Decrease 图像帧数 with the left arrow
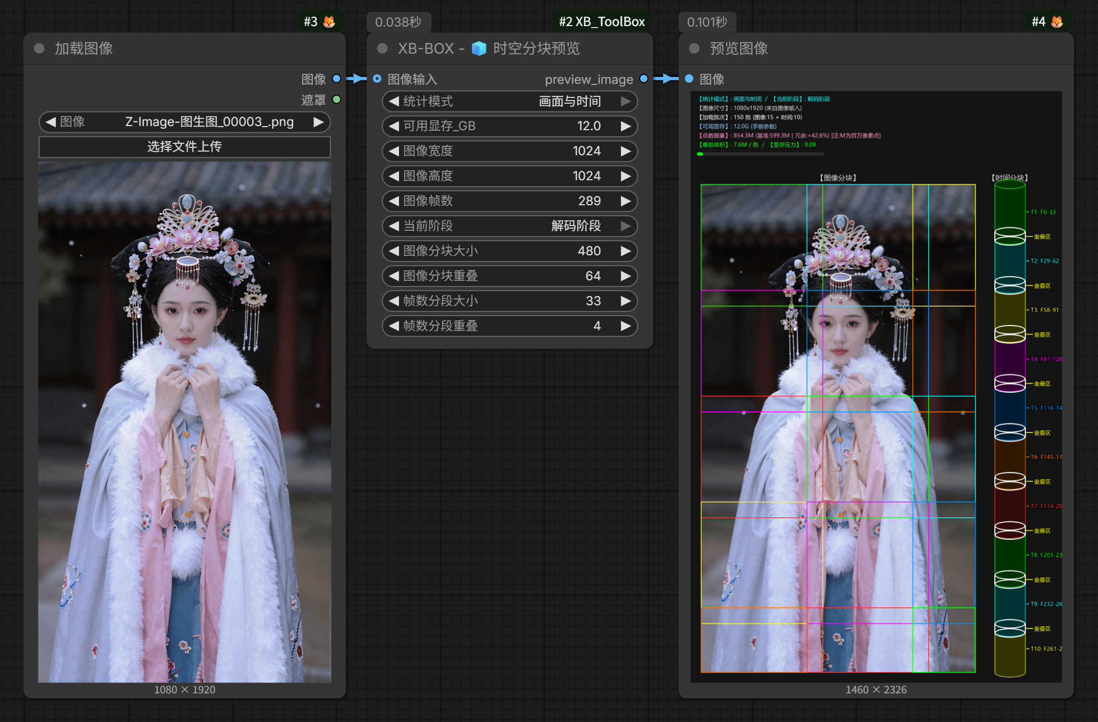This screenshot has height=722, width=1098. [394, 201]
